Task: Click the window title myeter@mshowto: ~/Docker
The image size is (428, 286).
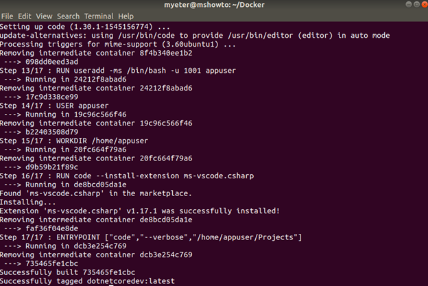Action: click(x=214, y=5)
